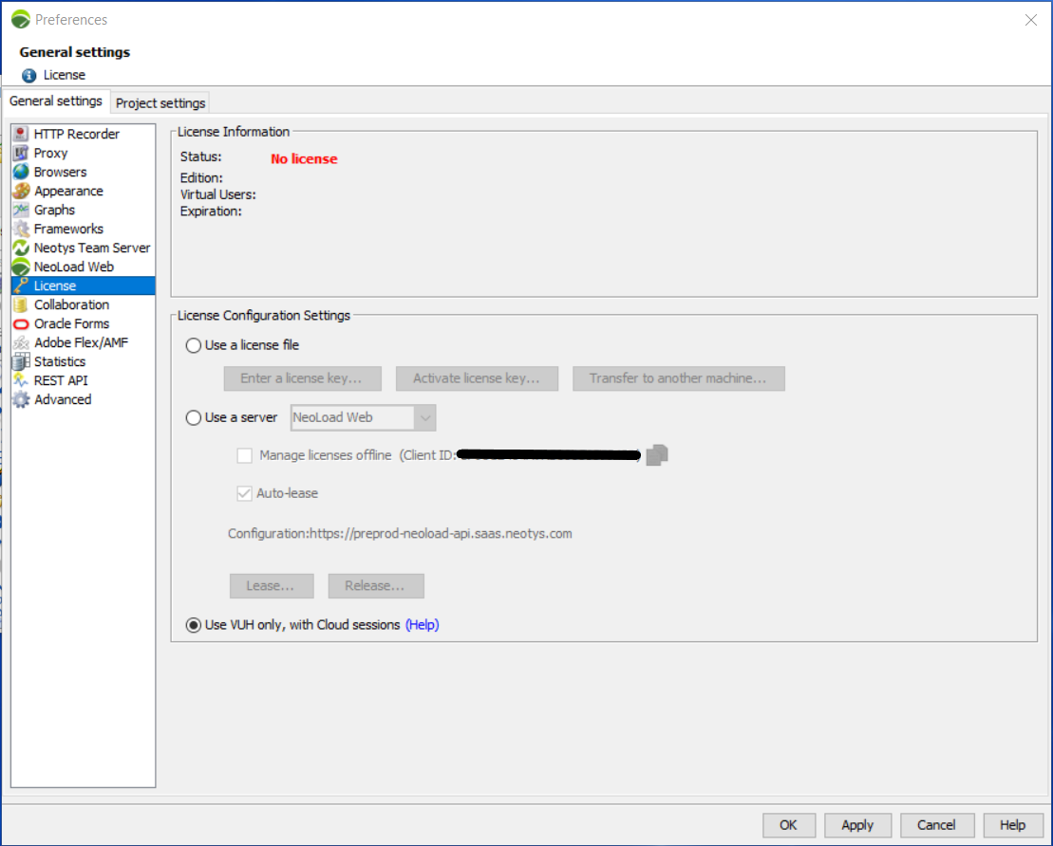Open the Proxy settings entry

(84, 153)
